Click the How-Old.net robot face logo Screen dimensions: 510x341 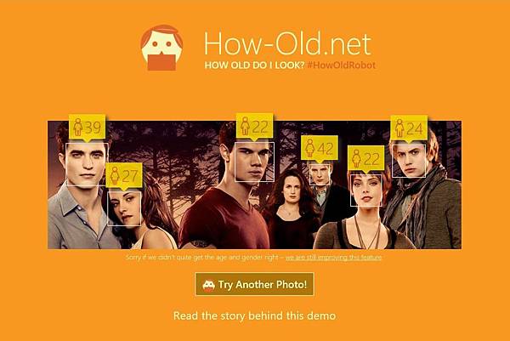[161, 48]
